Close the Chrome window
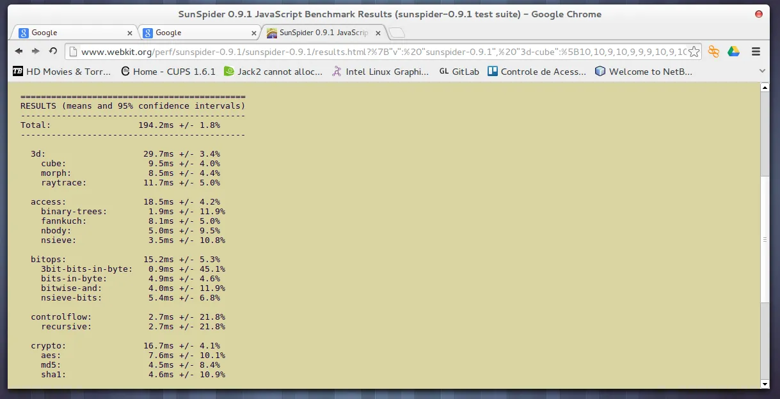This screenshot has height=399, width=780. pyautogui.click(x=759, y=14)
